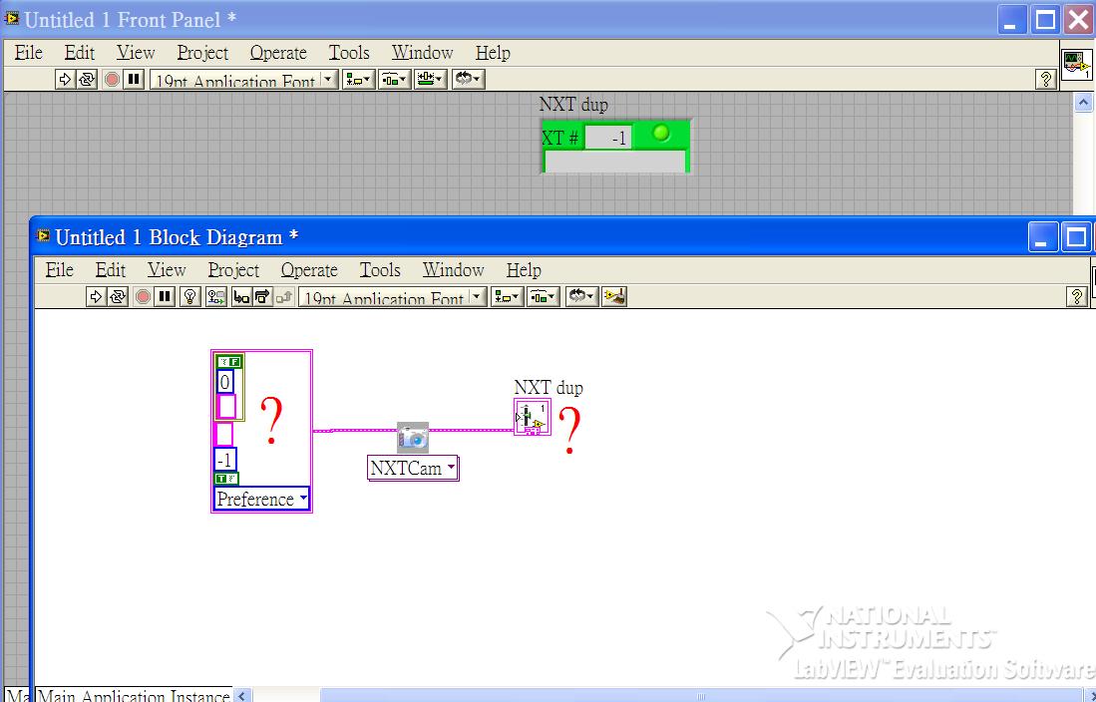The height and width of the screenshot is (702, 1096).
Task: Open Tools menu in Front Panel
Action: click(x=349, y=53)
